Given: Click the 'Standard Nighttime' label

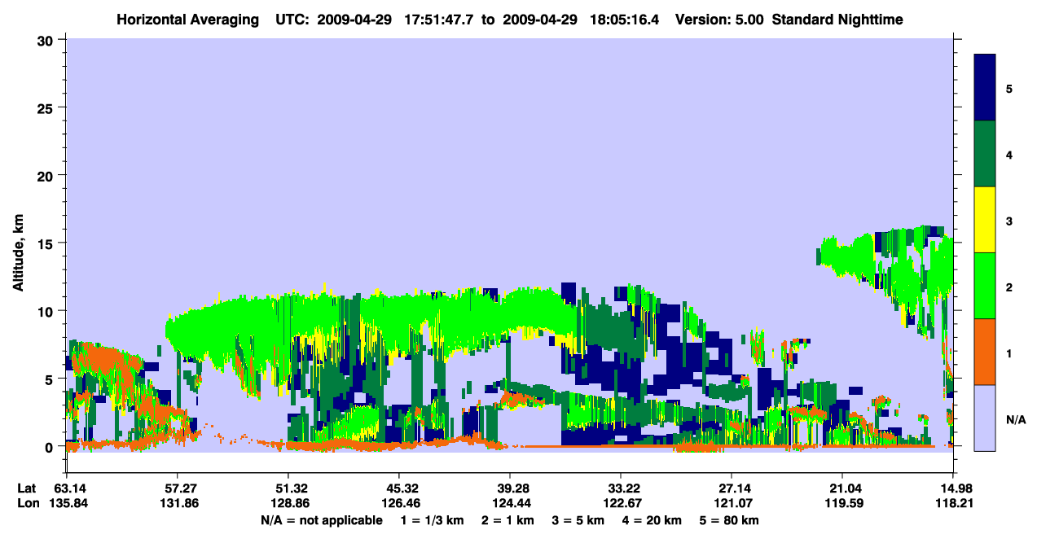Looking at the screenshot, I should [837, 19].
